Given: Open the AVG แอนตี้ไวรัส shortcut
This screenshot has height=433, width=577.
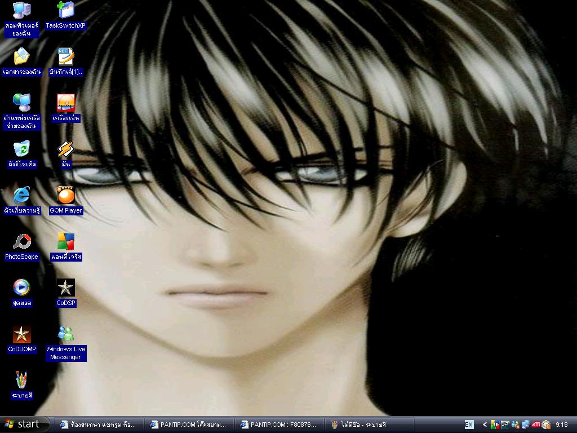Looking at the screenshot, I should [66, 247].
